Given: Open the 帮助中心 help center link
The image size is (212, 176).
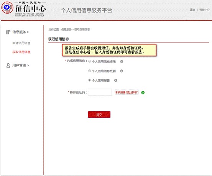Looking at the screenshot, I should tap(204, 10).
